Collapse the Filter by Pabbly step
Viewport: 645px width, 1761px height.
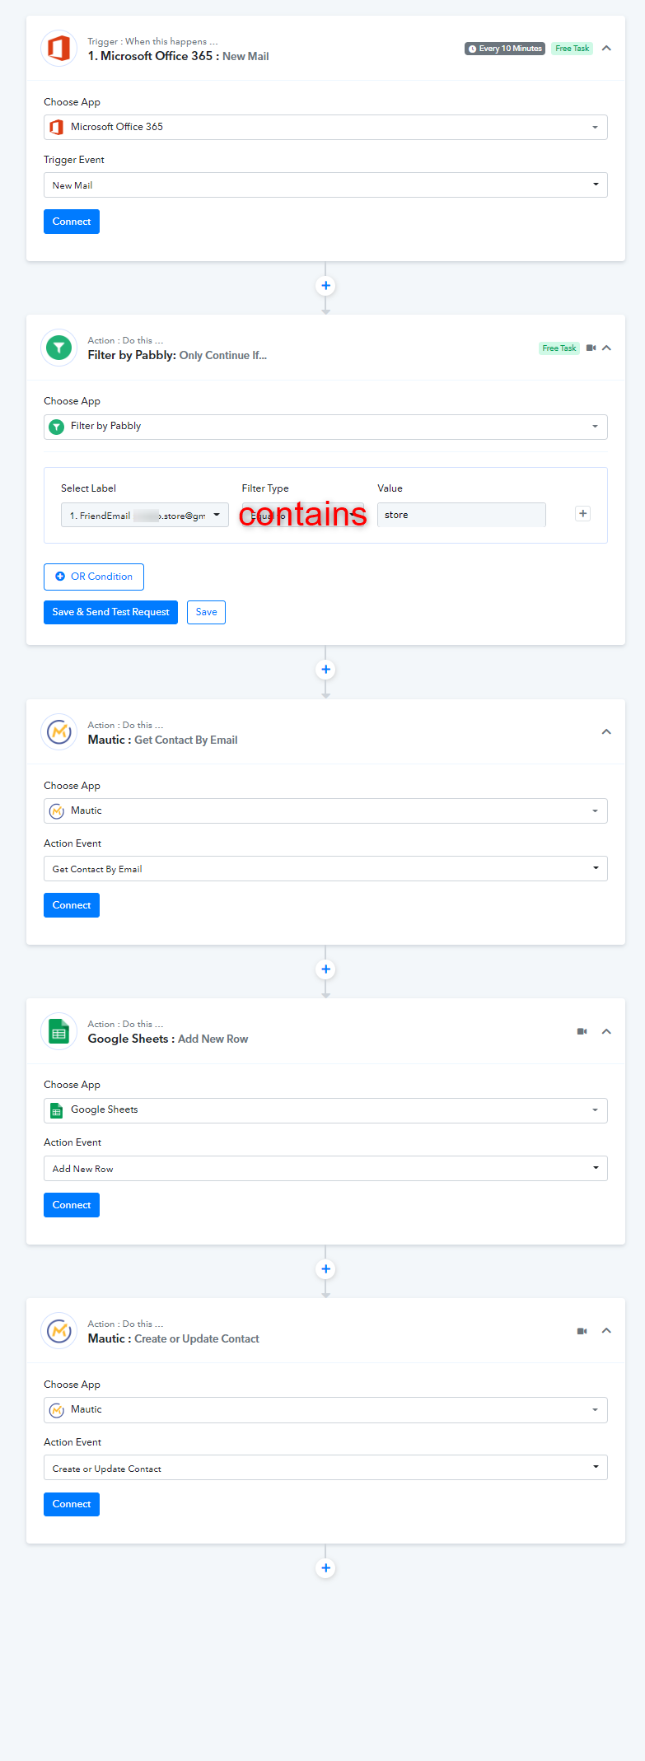tap(606, 348)
